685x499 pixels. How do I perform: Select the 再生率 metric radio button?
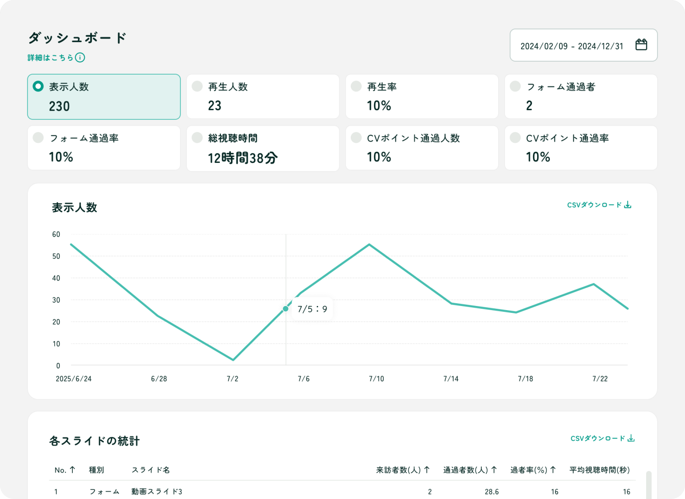pyautogui.click(x=356, y=86)
